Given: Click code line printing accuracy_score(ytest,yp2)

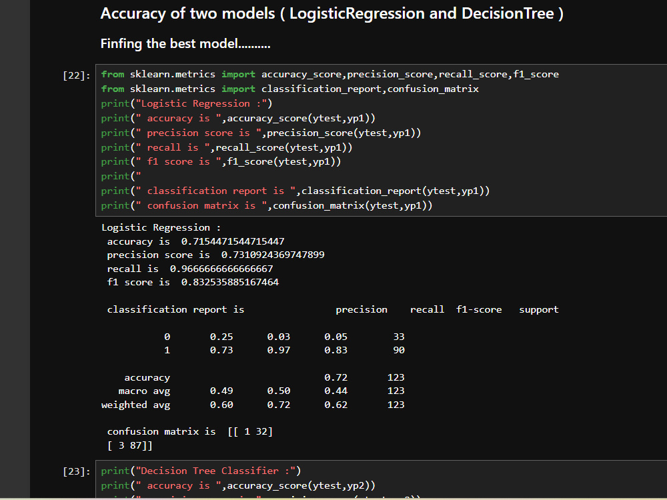Looking at the screenshot, I should click(238, 485).
